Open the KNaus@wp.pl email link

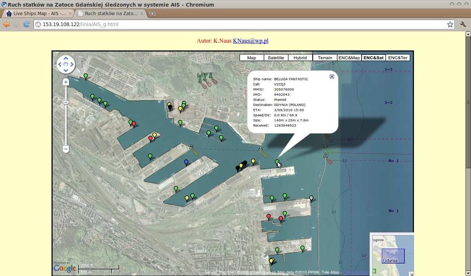251,41
